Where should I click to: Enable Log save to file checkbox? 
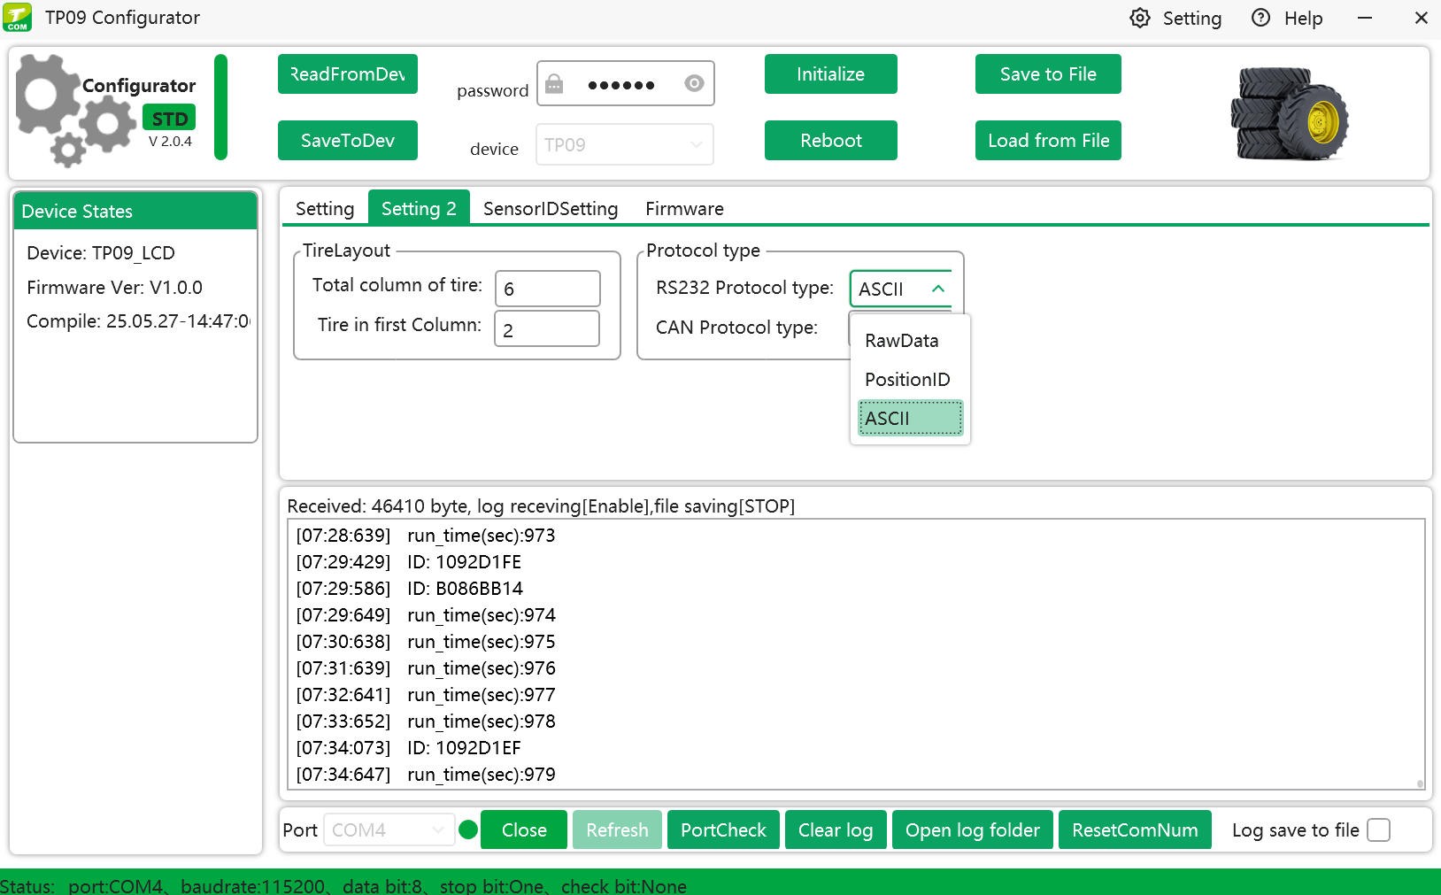[1378, 830]
